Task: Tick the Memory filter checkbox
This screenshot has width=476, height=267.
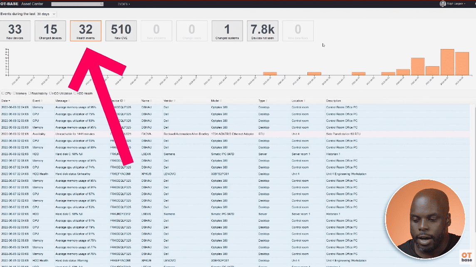Action: (x=15, y=94)
